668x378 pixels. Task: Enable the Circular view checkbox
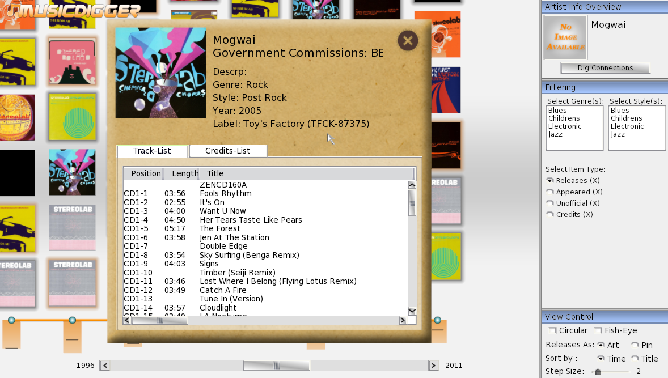(552, 330)
